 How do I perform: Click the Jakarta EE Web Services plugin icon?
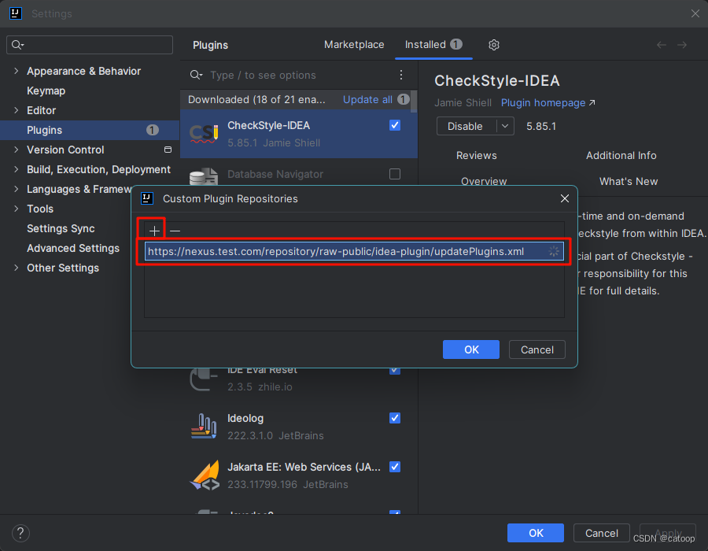205,475
